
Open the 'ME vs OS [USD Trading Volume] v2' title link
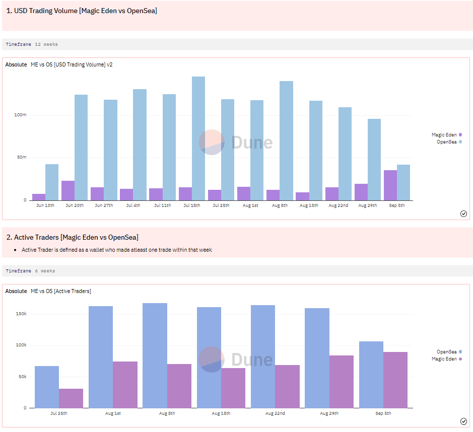coord(72,64)
